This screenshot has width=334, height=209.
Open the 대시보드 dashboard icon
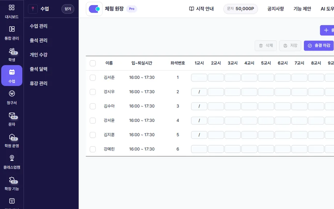12,8
